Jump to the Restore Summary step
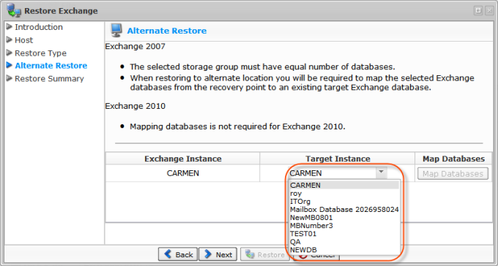This screenshot has width=498, height=266. pos(49,79)
